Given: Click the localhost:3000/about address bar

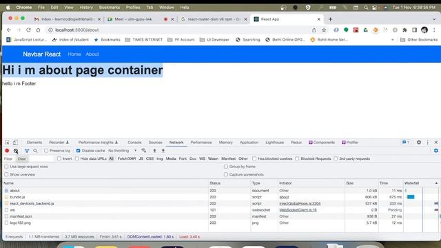Looking at the screenshot, I should [x=76, y=30].
